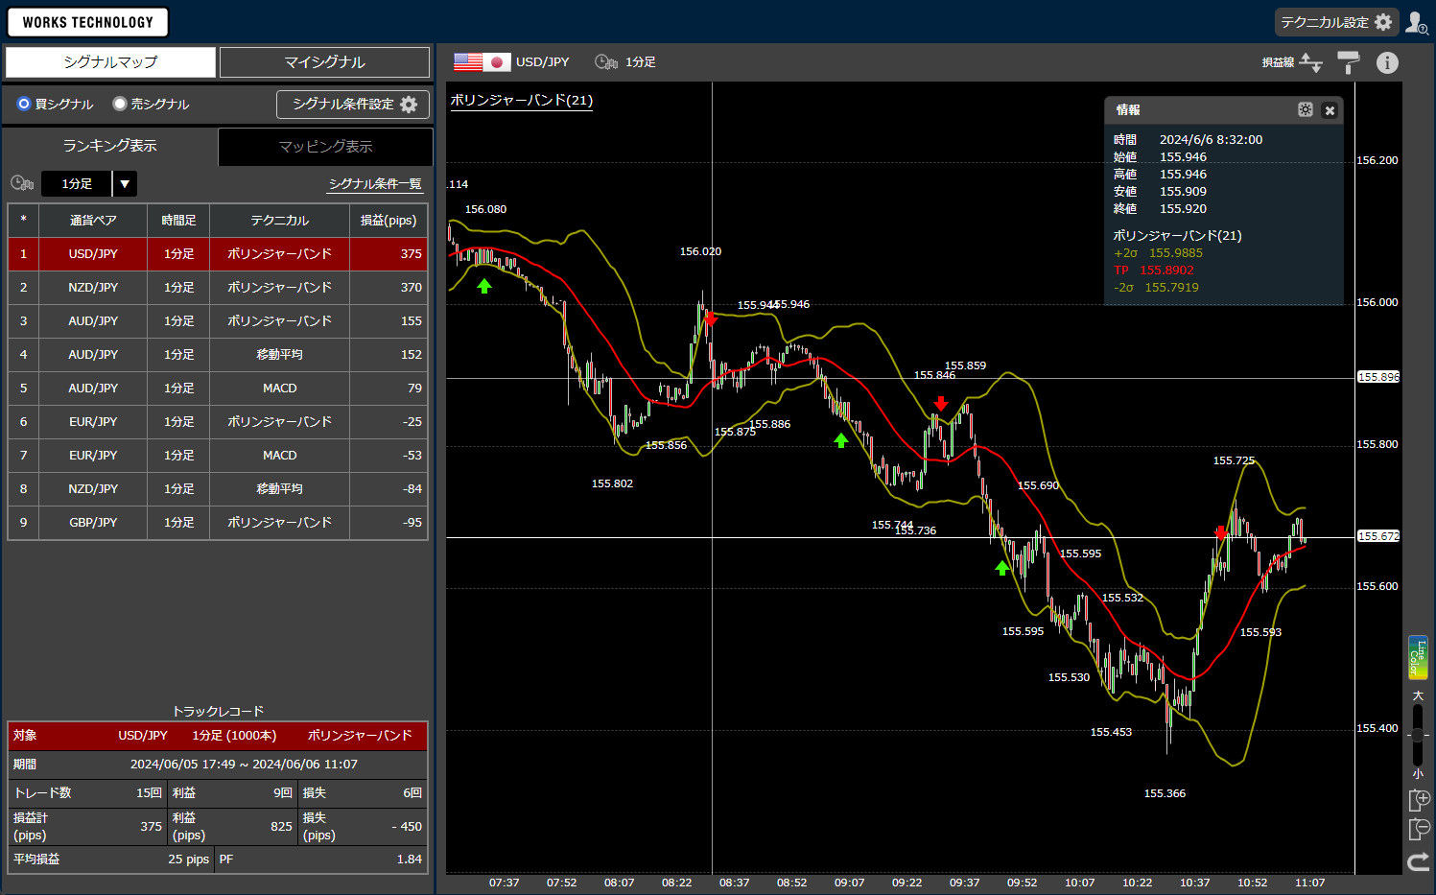Select the 買シグナル radio button
1436x895 pixels.
pyautogui.click(x=24, y=104)
